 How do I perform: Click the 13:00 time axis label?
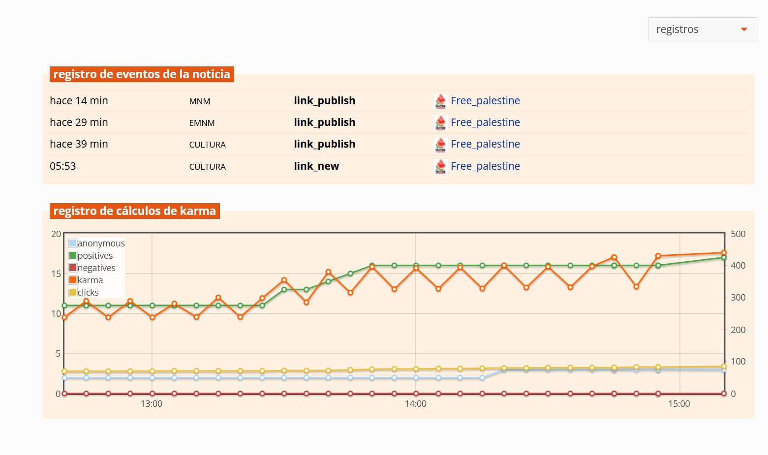point(152,404)
